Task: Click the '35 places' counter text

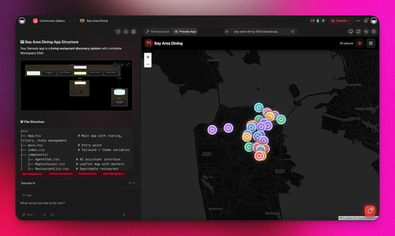Action: click(346, 43)
